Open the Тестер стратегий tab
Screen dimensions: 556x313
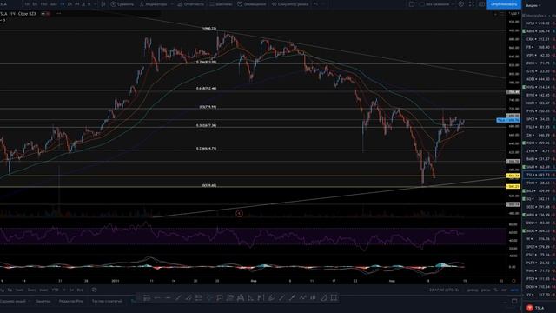(107, 301)
